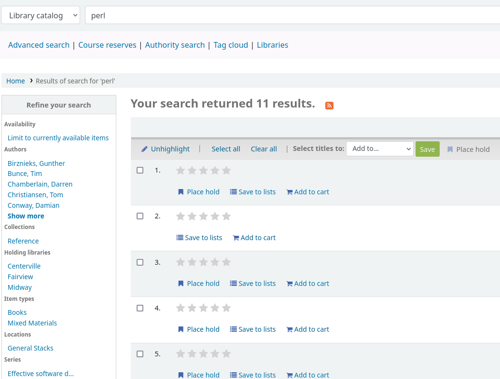Place hold on result 1
500x379 pixels.
pos(198,192)
